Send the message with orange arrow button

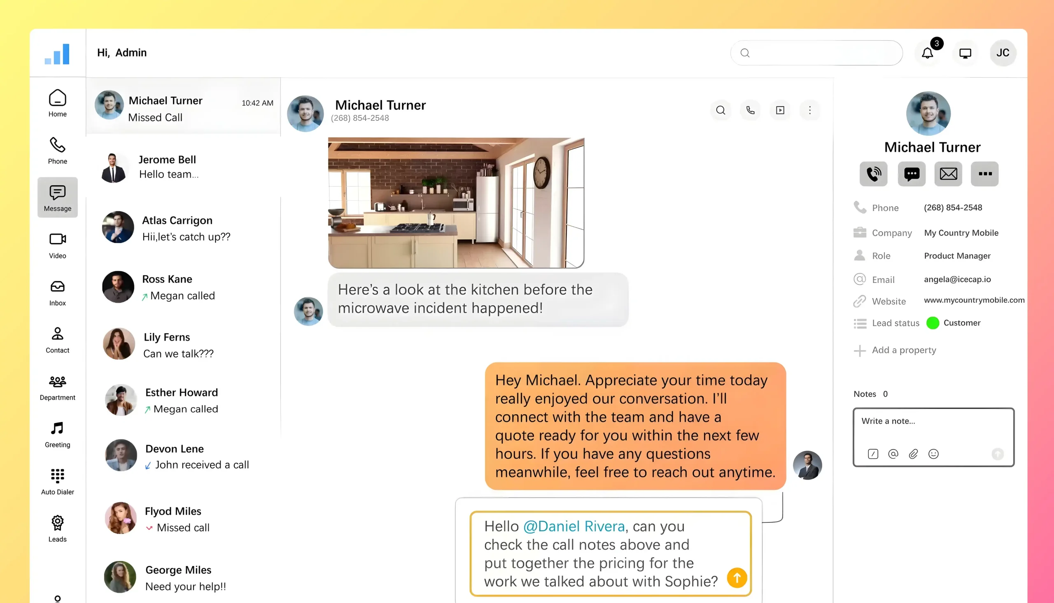pos(737,578)
